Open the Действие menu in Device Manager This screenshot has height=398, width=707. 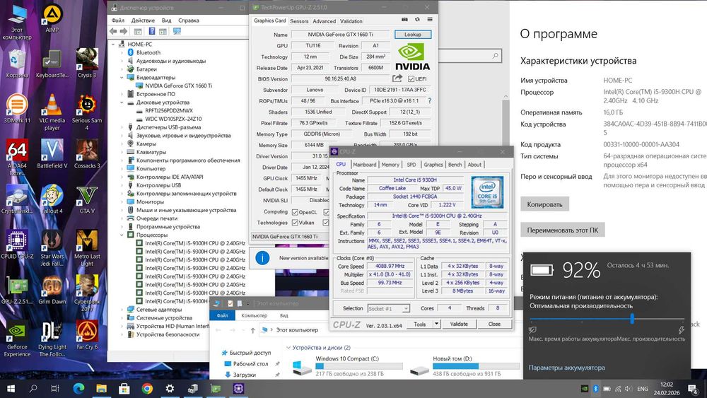(x=143, y=21)
